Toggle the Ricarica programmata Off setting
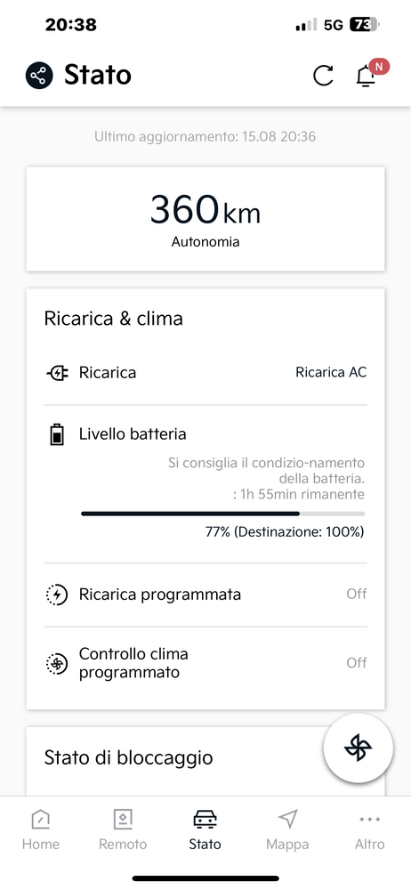The image size is (411, 890). 357,595
